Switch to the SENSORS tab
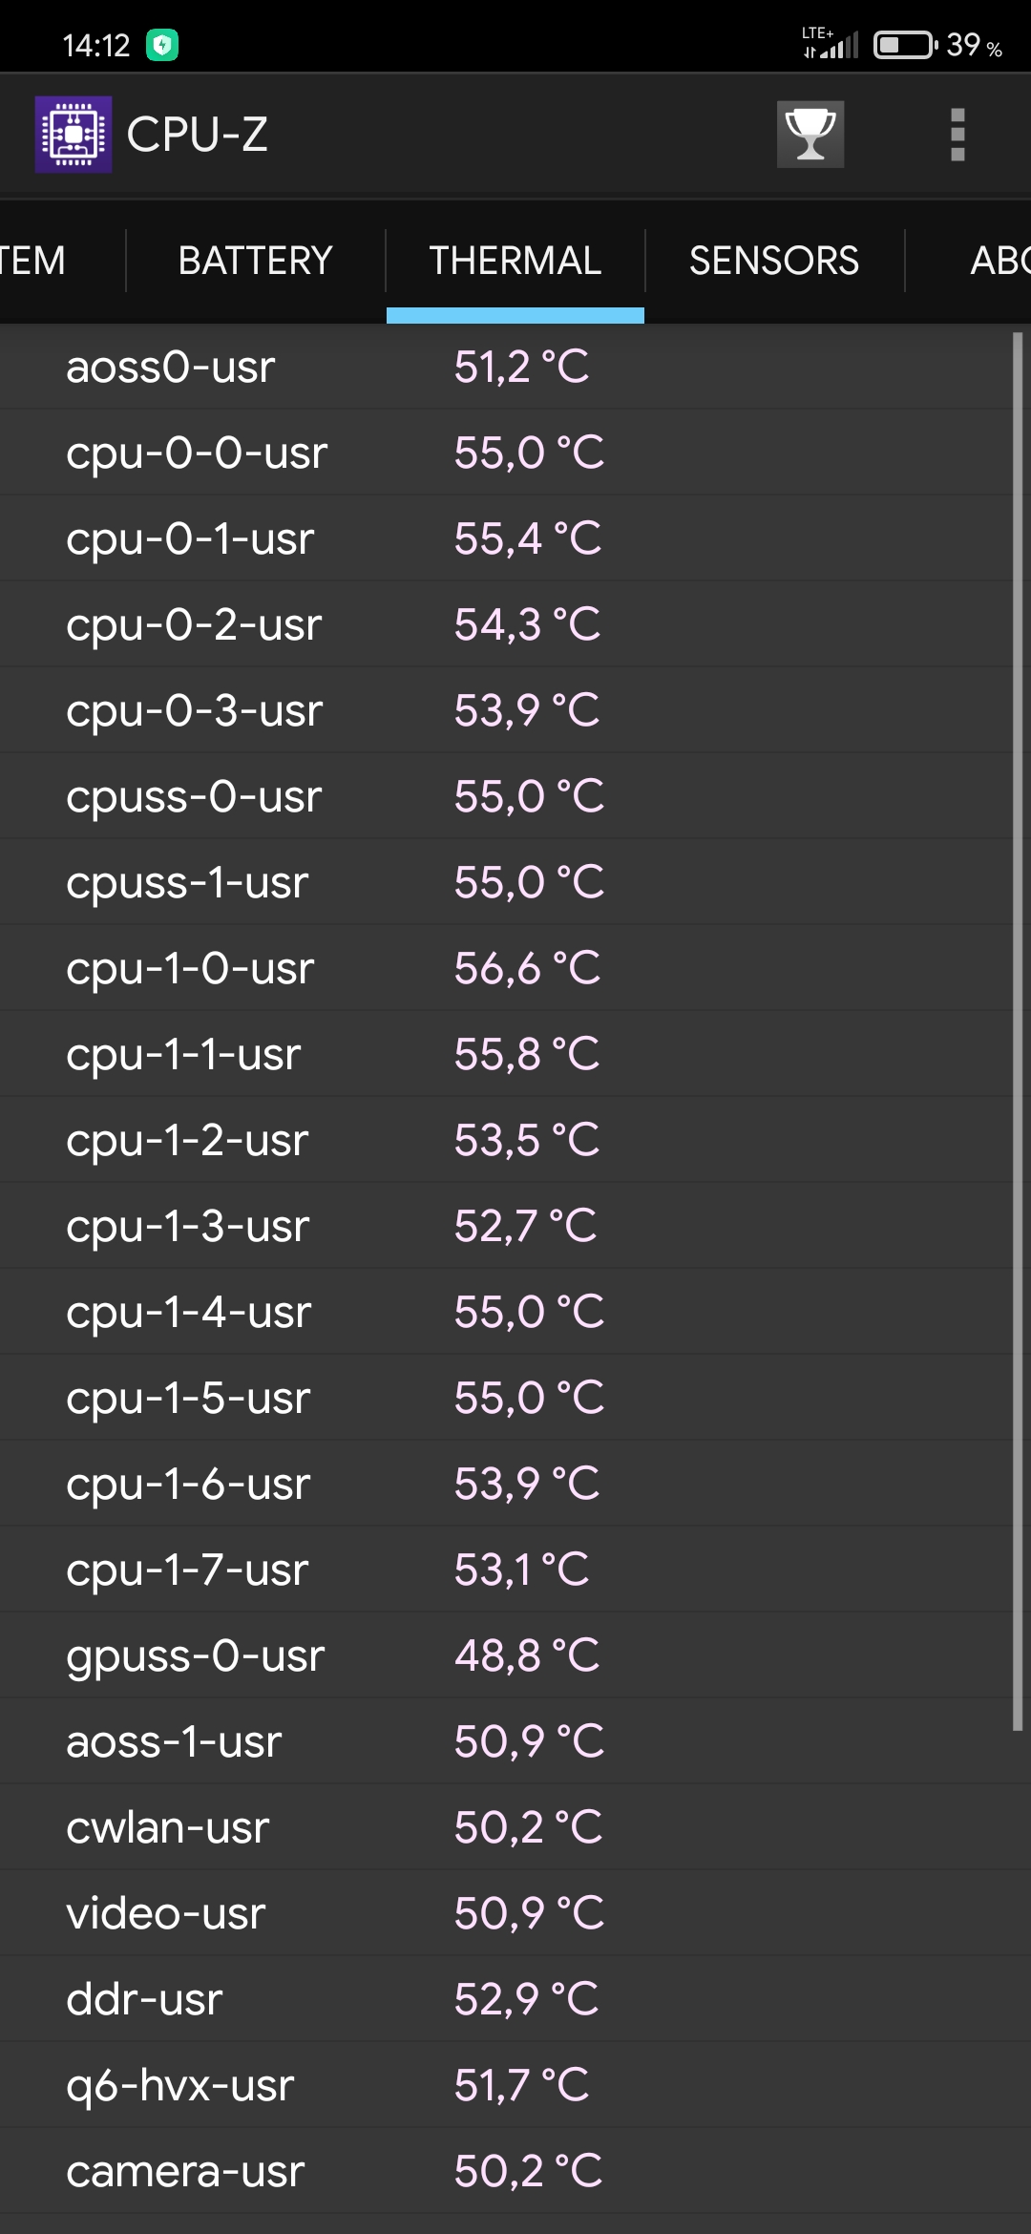The height and width of the screenshot is (2234, 1031). tap(774, 261)
